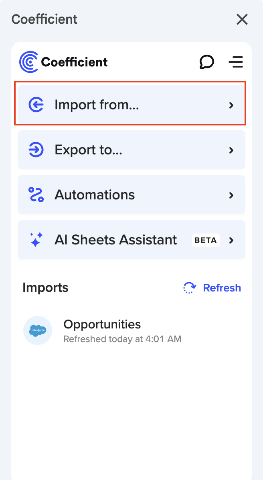263x480 pixels.
Task: Click the Refresh link
Action: [222, 288]
